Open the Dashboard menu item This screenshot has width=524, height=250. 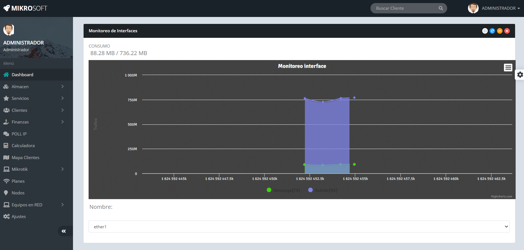coord(36,75)
